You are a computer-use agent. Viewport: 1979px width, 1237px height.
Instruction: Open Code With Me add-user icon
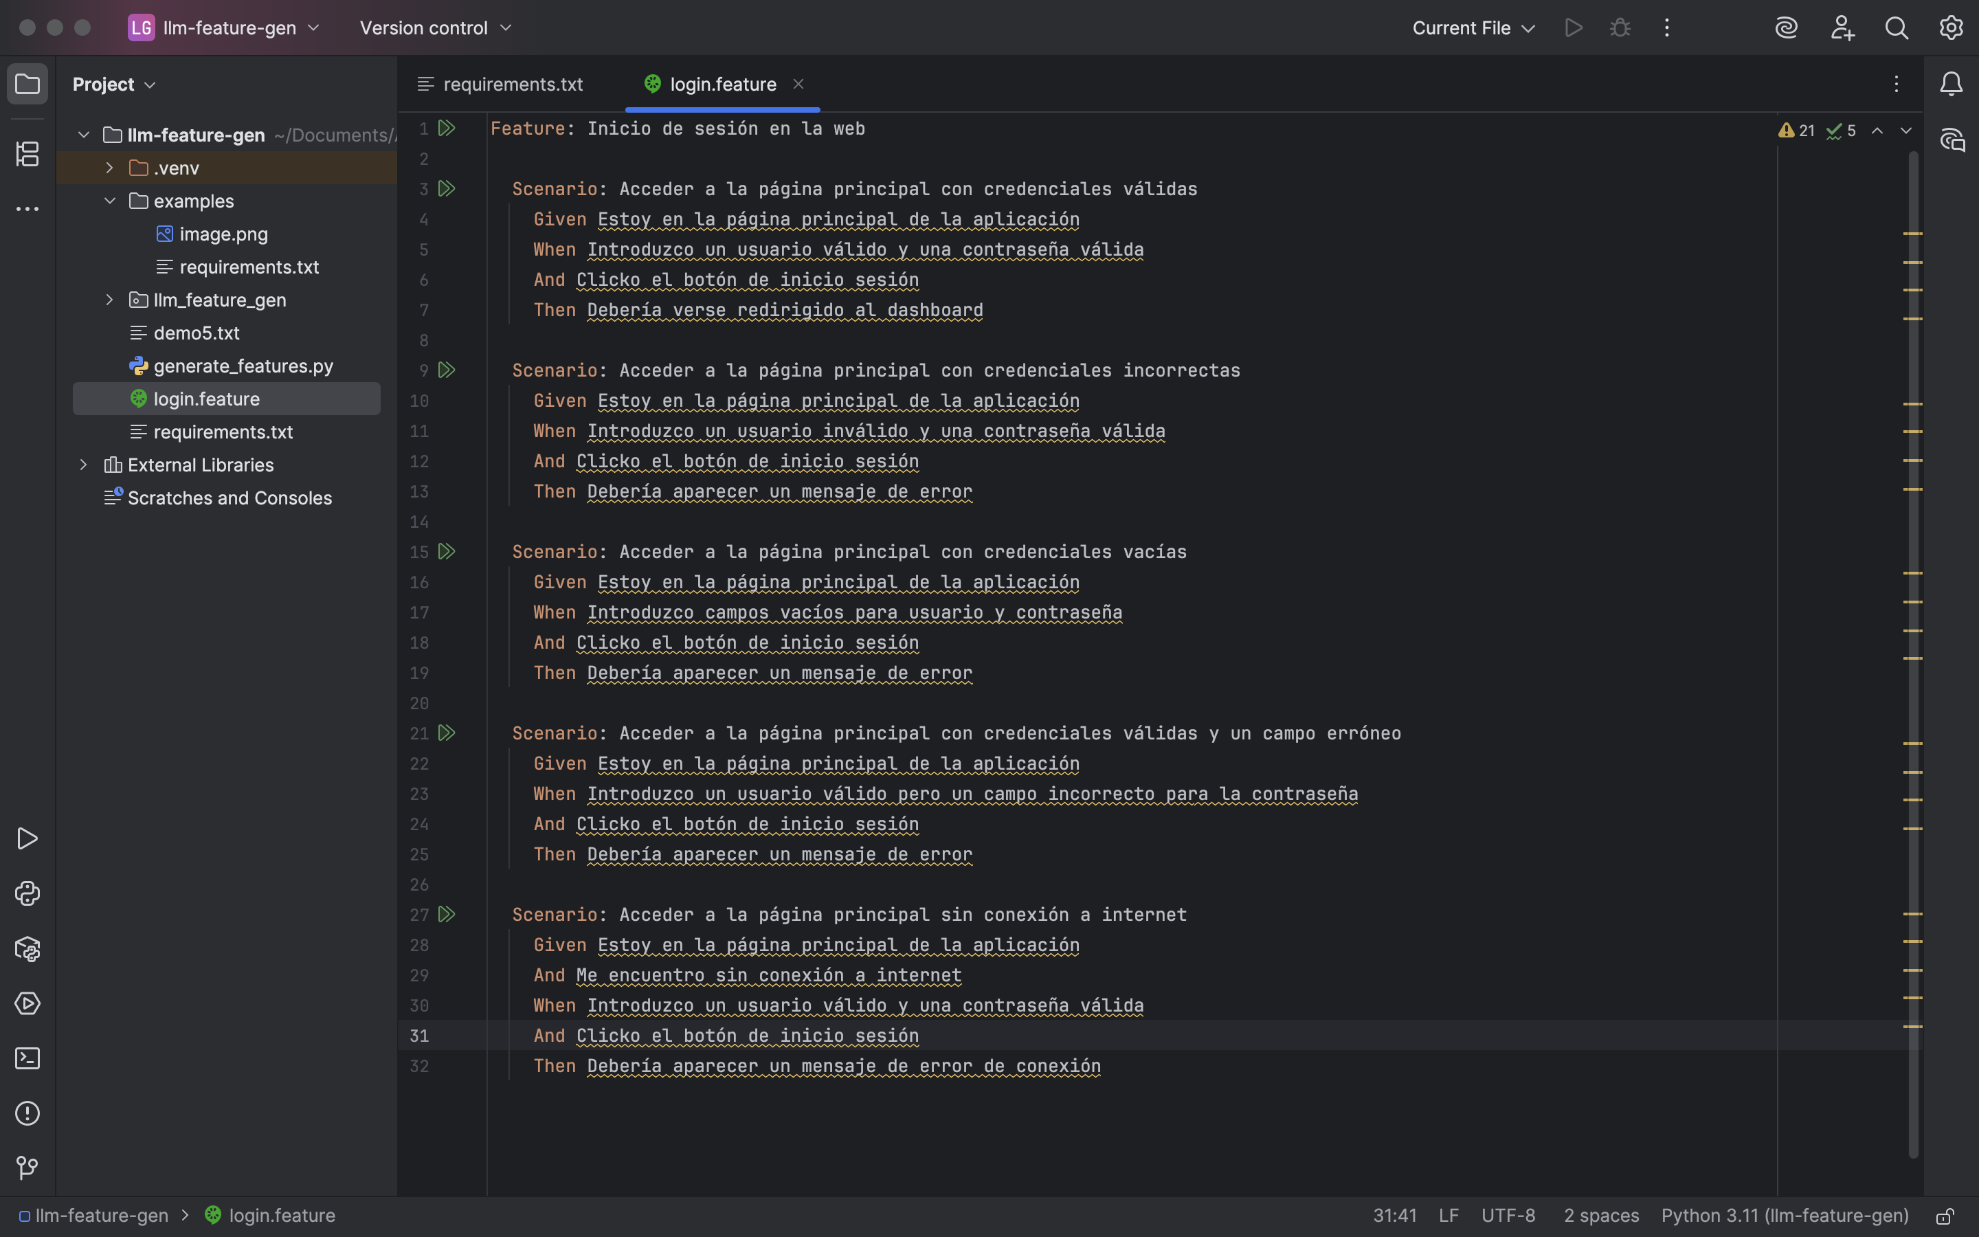pos(1842,27)
